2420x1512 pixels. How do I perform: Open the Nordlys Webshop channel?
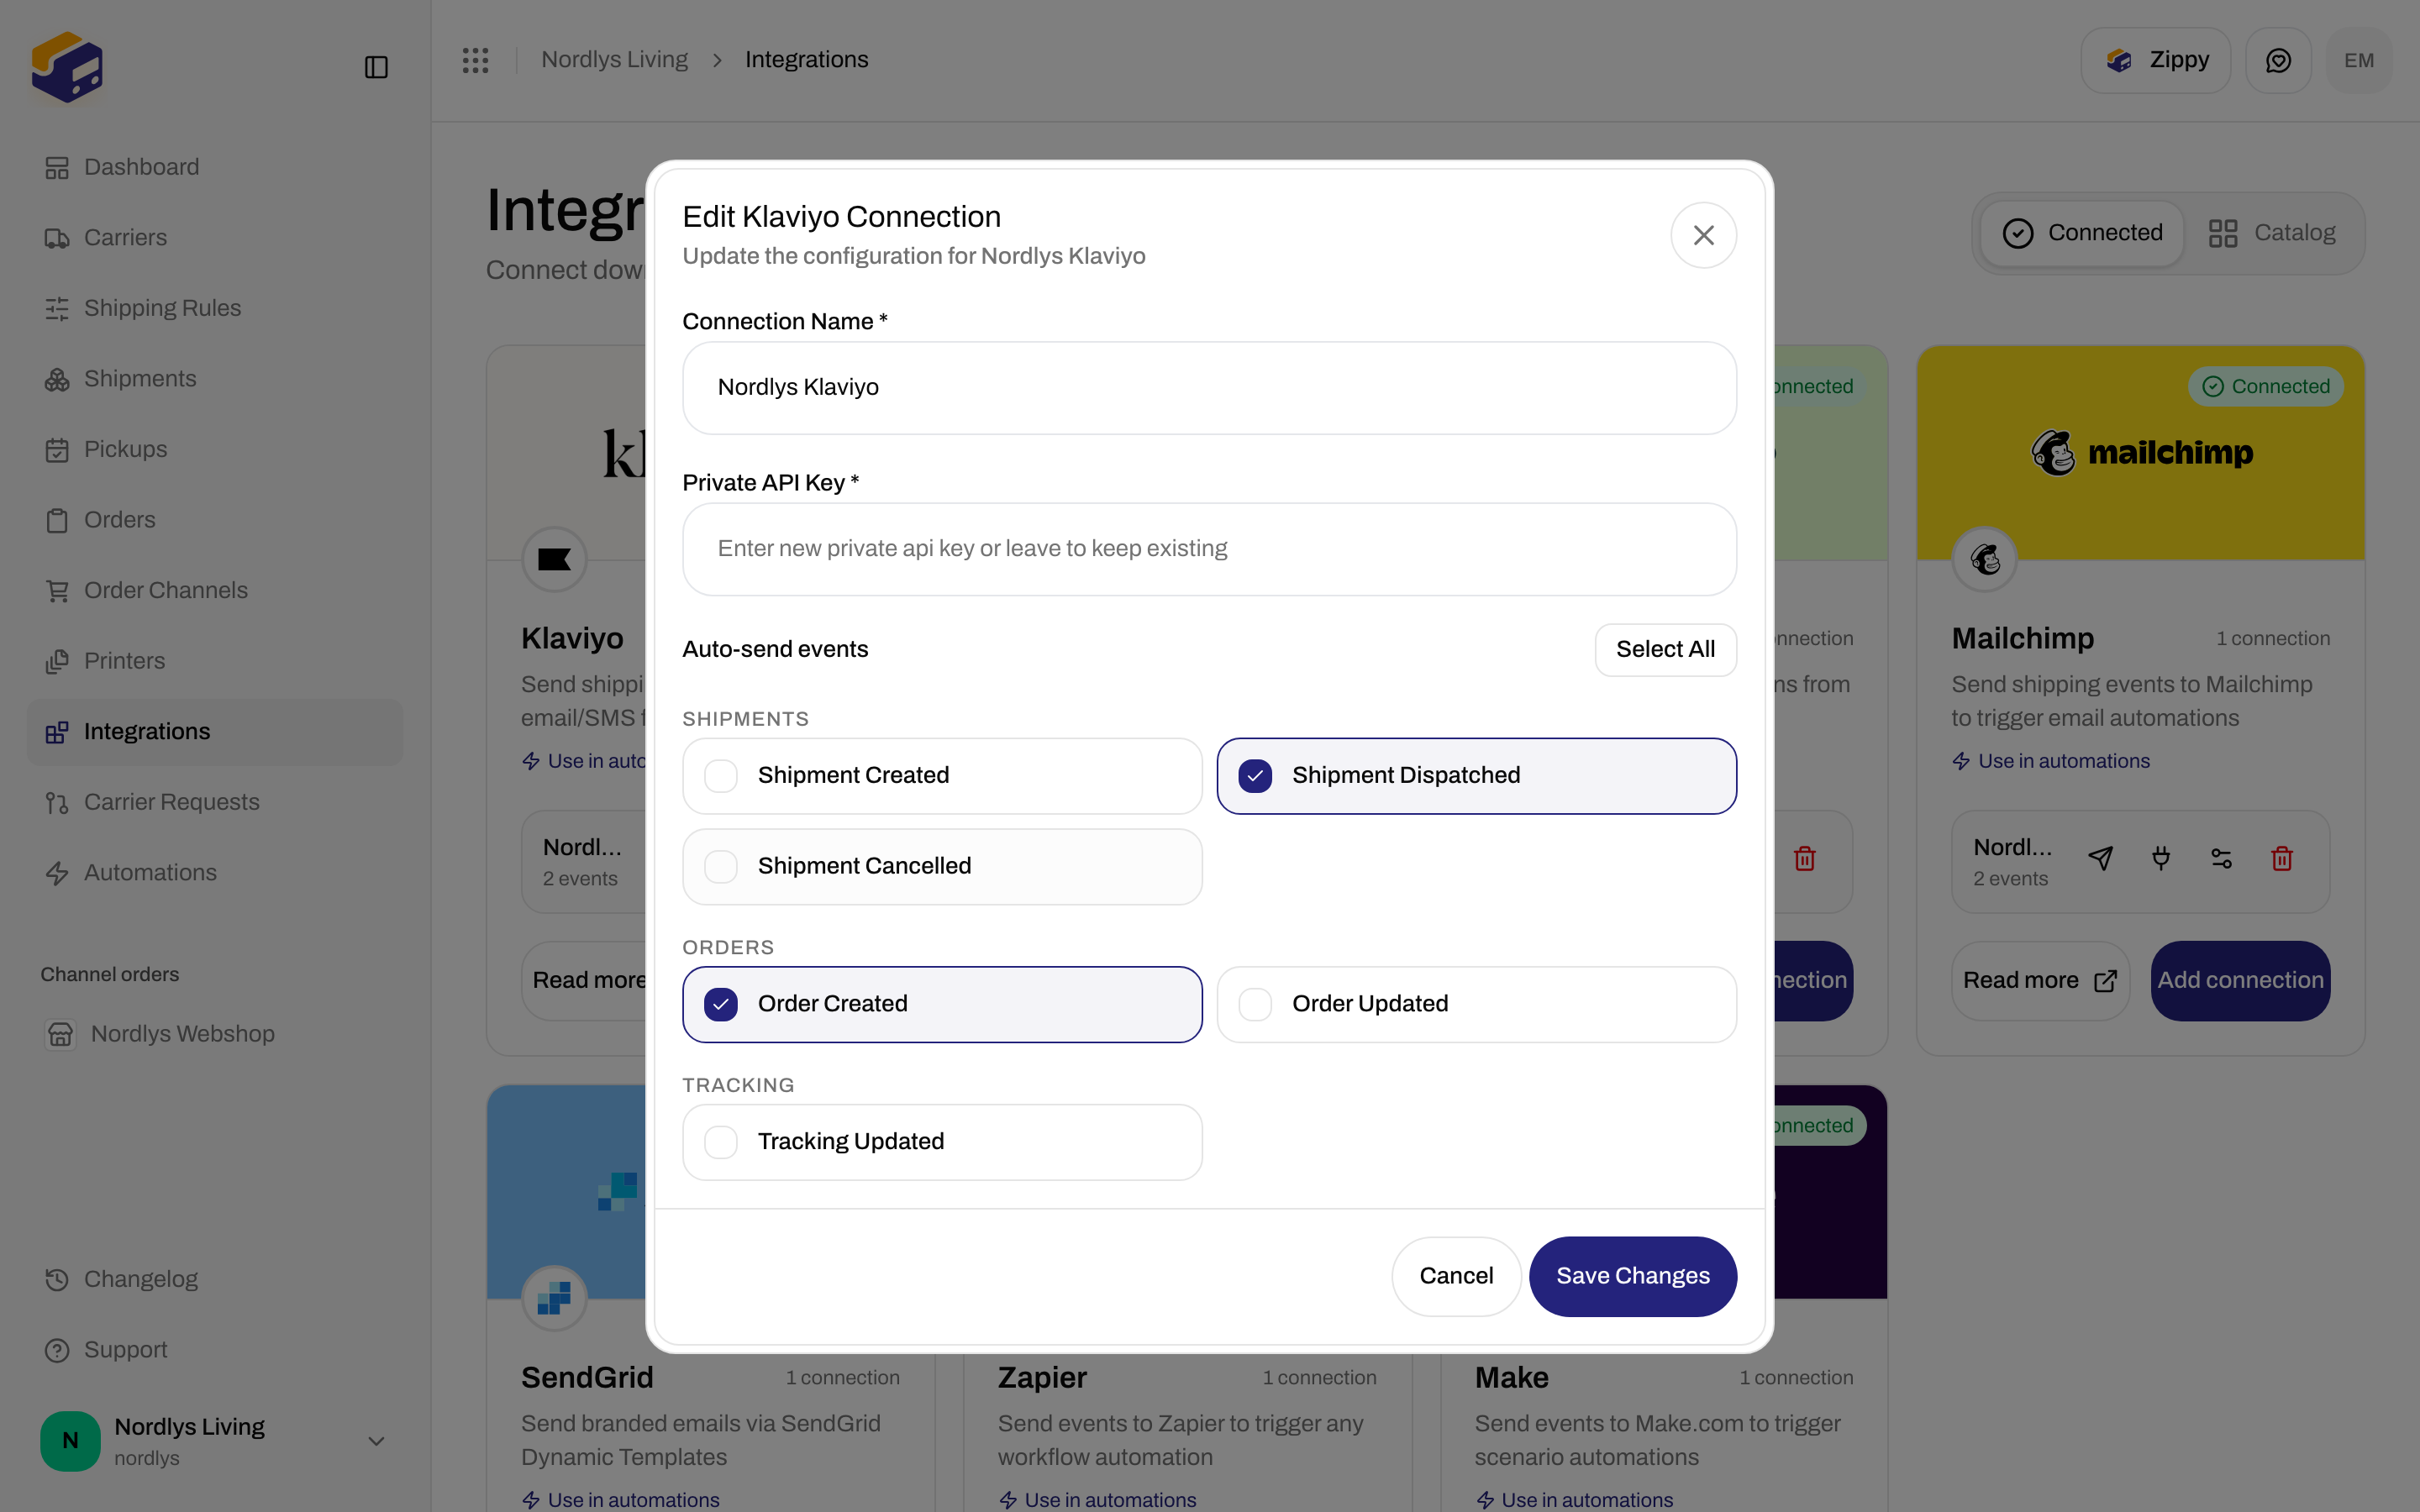coord(215,1033)
